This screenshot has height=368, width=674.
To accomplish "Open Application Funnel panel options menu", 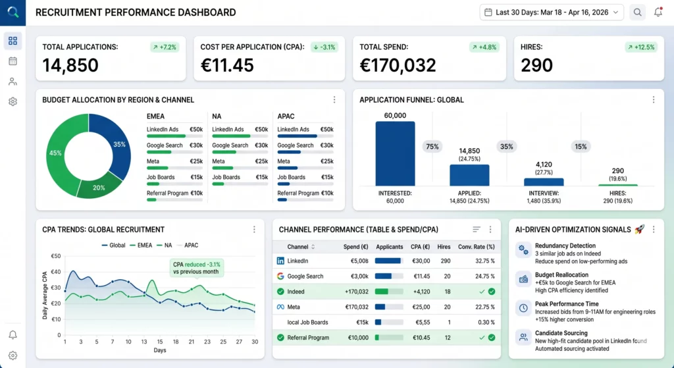I will tap(653, 100).
